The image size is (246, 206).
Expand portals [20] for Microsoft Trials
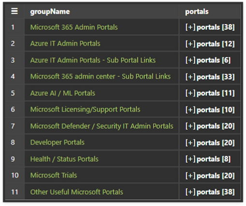point(210,175)
